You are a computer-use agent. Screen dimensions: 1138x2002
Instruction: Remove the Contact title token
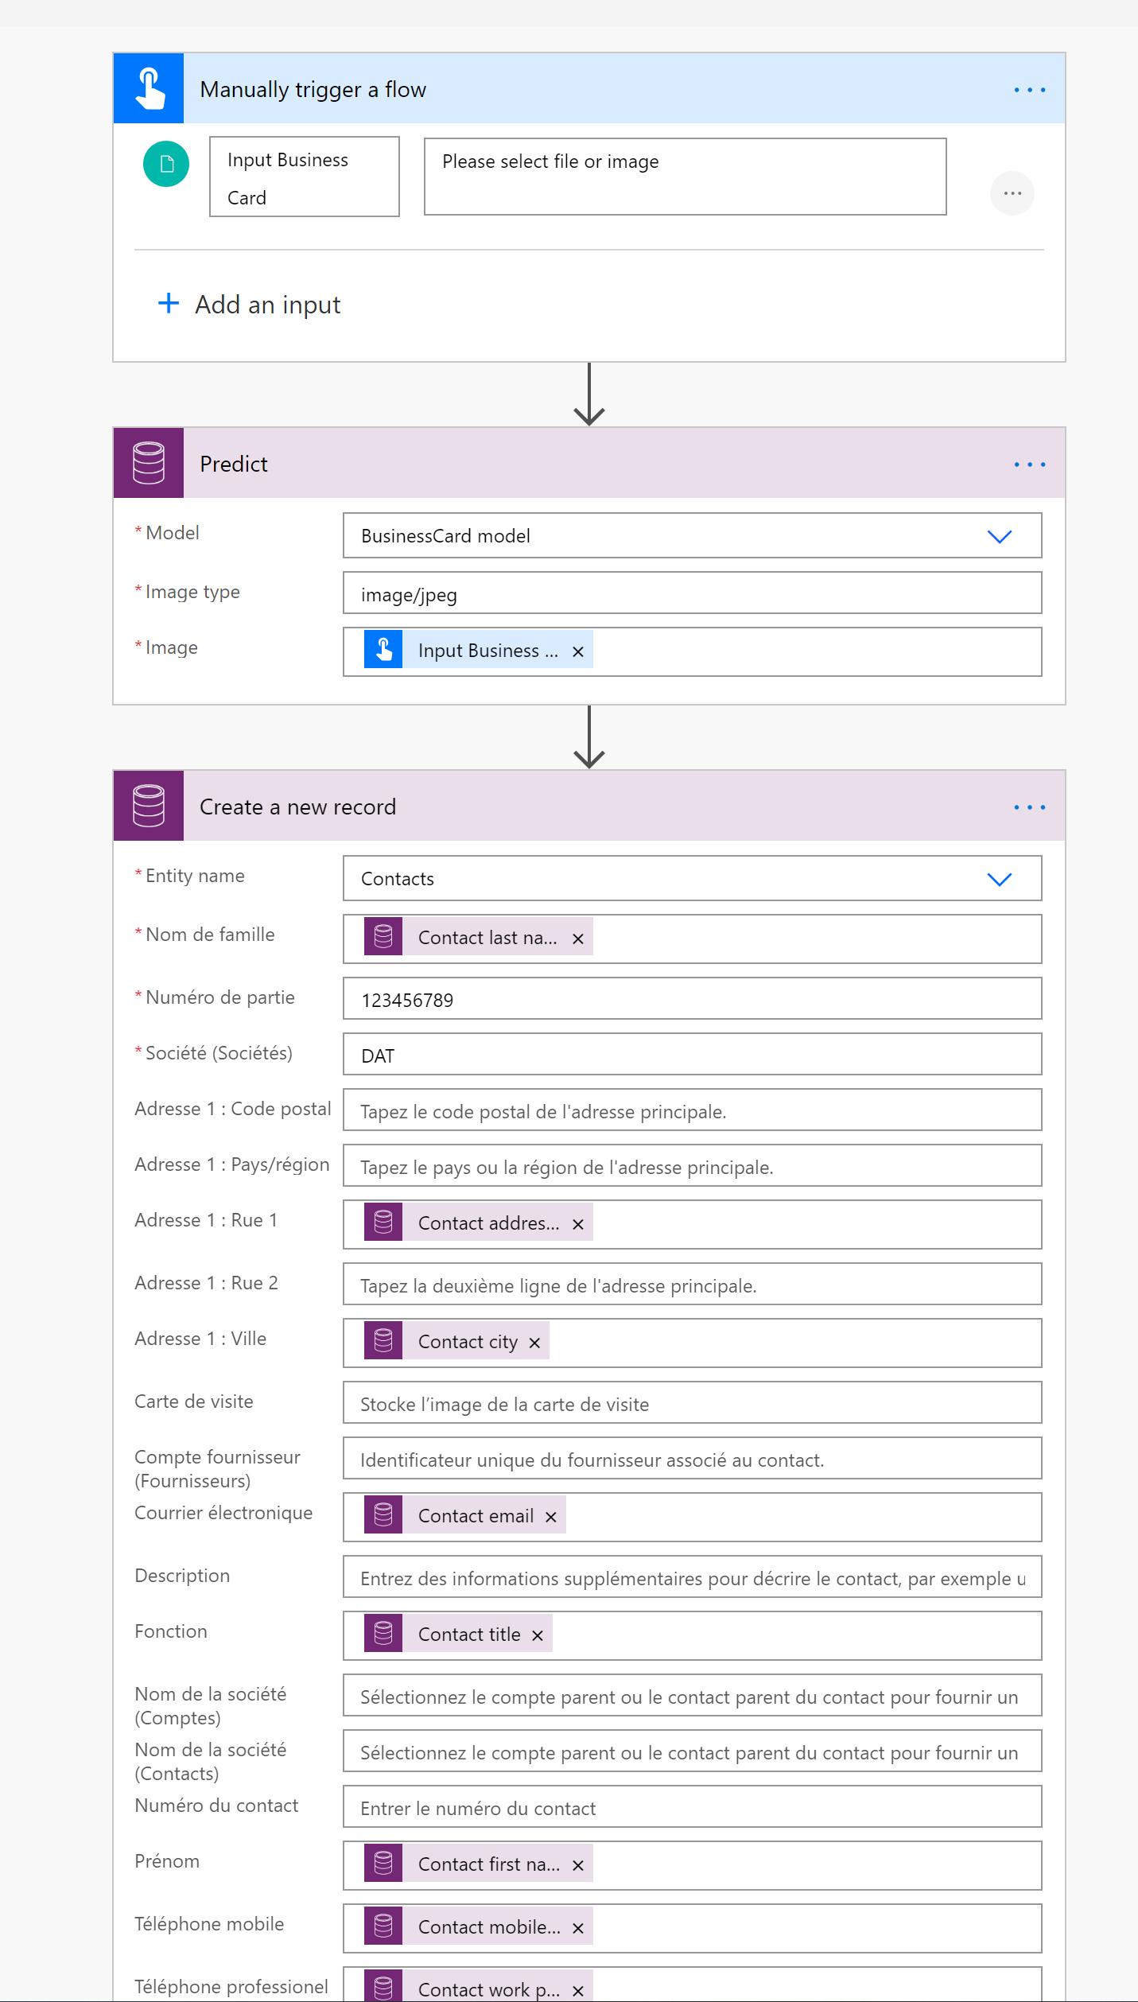click(x=538, y=1635)
